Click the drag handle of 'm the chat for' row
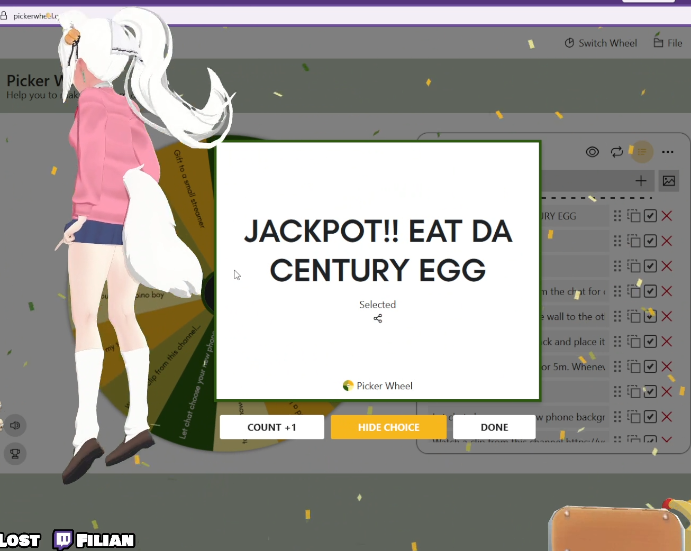 (617, 291)
